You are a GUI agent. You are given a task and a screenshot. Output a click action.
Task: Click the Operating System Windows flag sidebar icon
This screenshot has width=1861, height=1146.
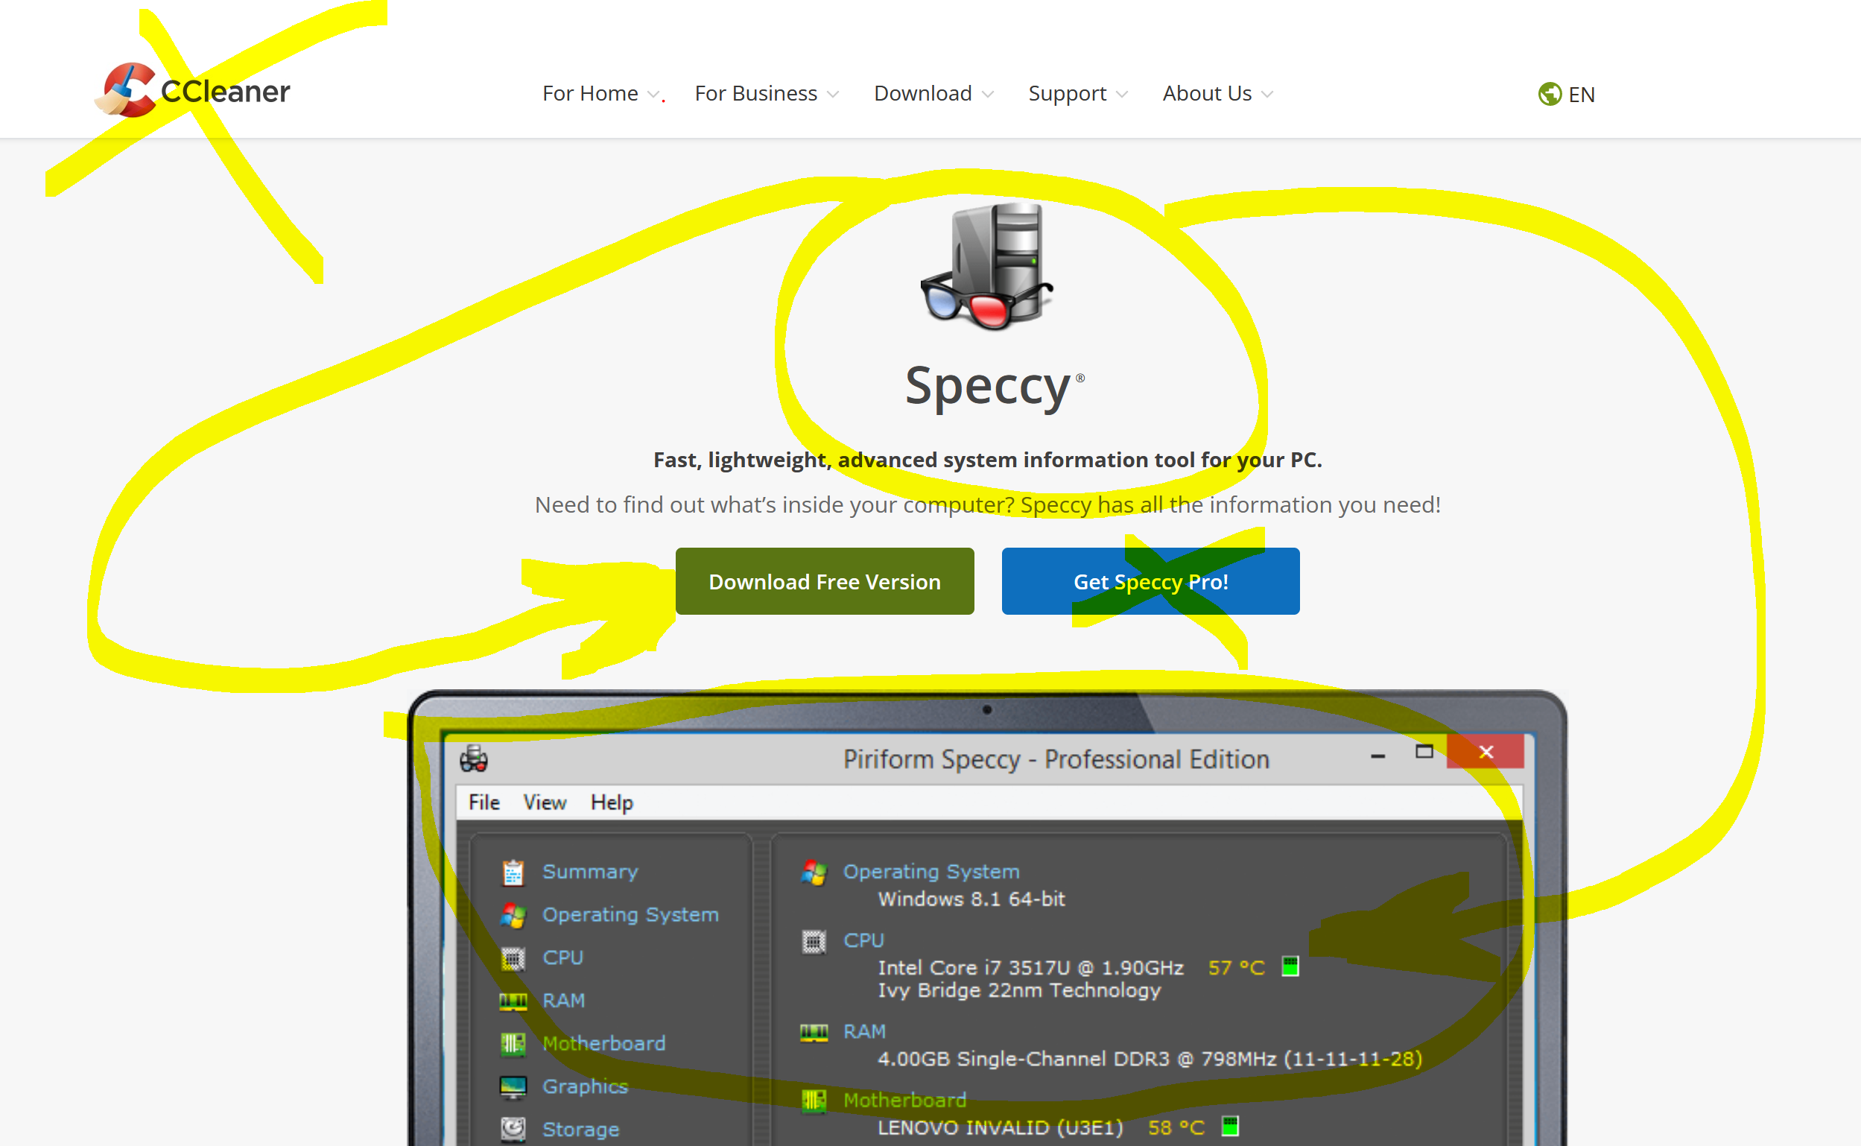tap(513, 915)
